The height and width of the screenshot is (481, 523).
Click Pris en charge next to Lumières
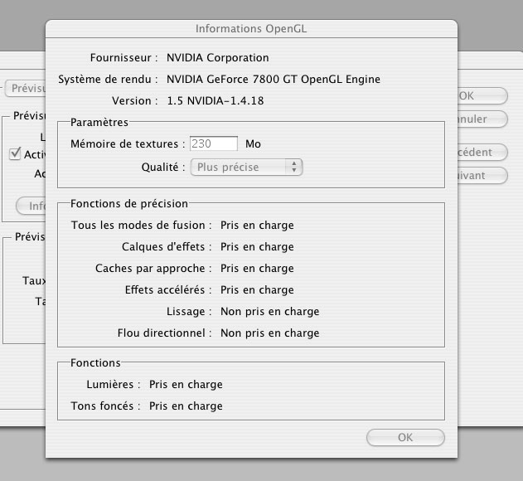coord(186,385)
